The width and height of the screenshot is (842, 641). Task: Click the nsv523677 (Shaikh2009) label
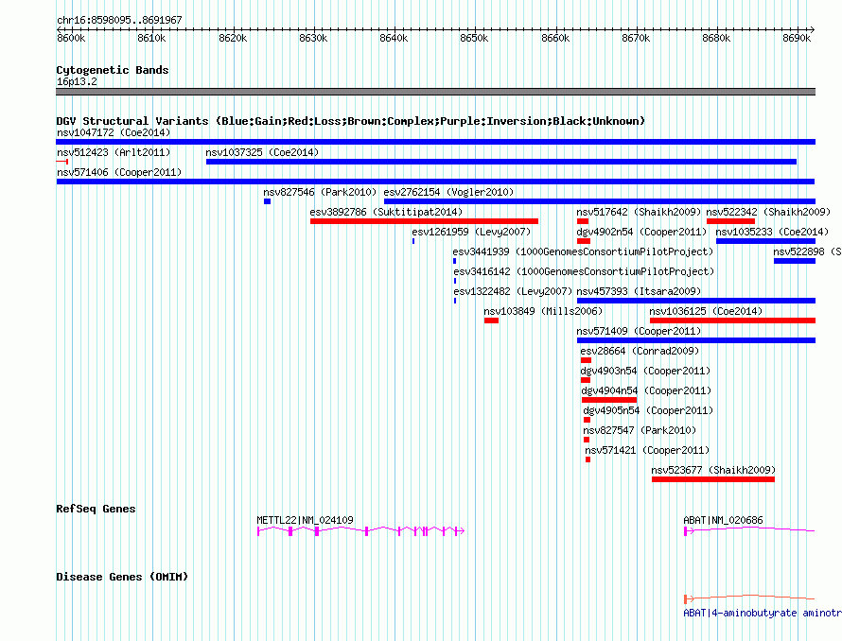click(713, 470)
